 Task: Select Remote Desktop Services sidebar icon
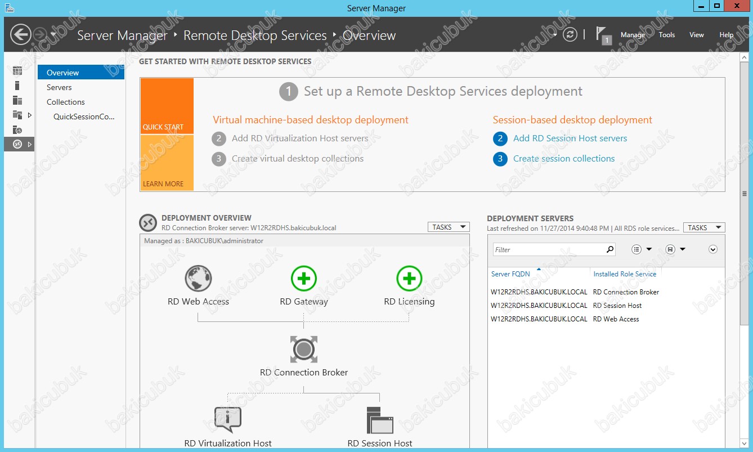[x=17, y=144]
